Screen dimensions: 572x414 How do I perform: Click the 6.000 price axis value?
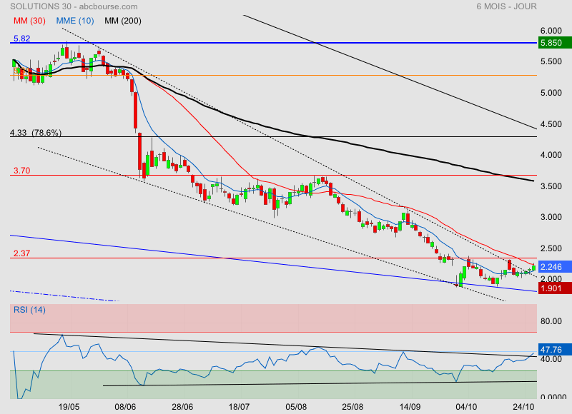pyautogui.click(x=551, y=31)
